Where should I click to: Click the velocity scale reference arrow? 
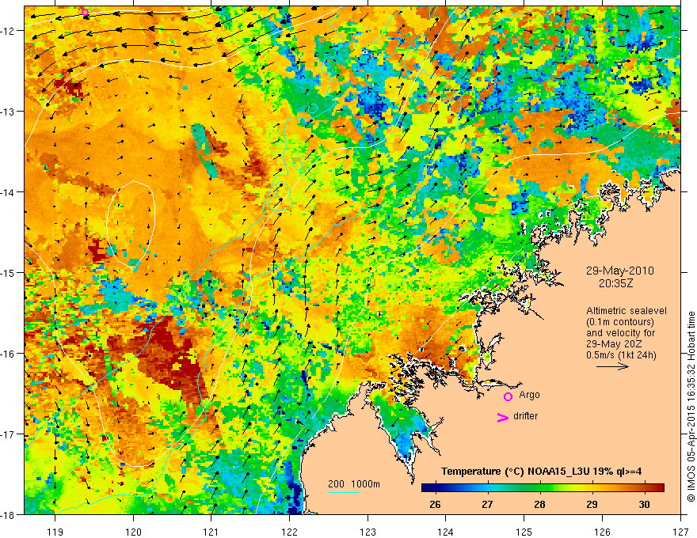pos(612,366)
